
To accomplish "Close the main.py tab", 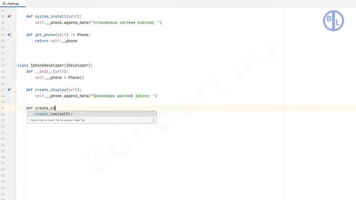I will tap(22, 3).
